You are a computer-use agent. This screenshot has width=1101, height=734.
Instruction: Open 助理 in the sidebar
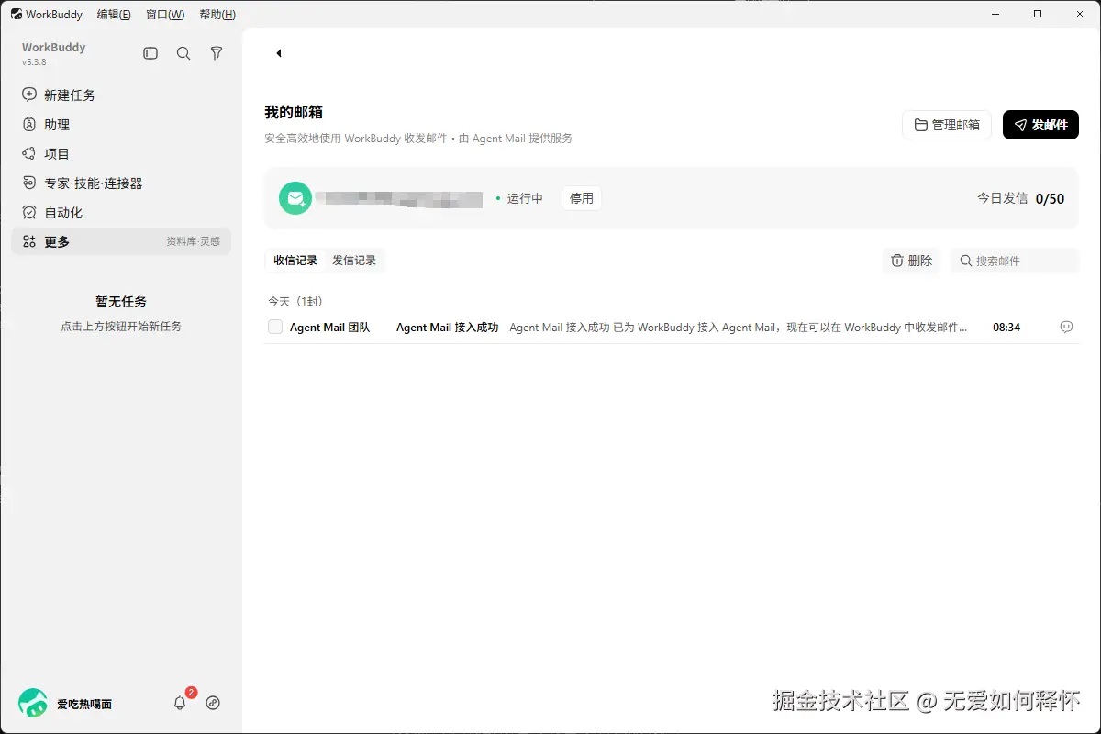(x=121, y=124)
